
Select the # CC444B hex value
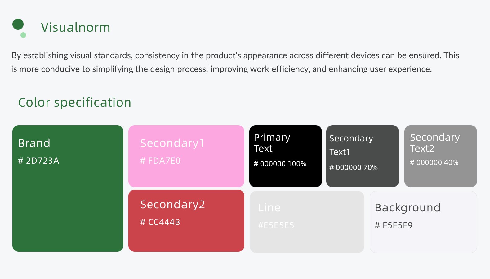160,222
